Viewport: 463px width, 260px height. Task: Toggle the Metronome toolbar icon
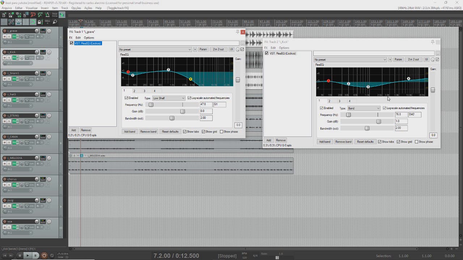47,15
